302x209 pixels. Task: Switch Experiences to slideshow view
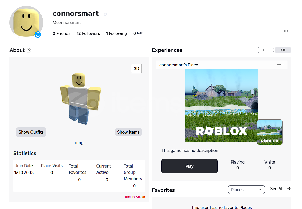tap(266, 50)
